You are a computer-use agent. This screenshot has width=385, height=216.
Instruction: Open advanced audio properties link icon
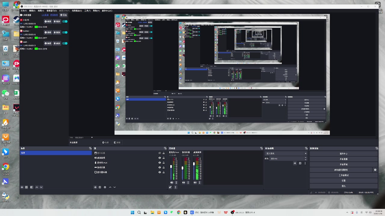point(170,187)
